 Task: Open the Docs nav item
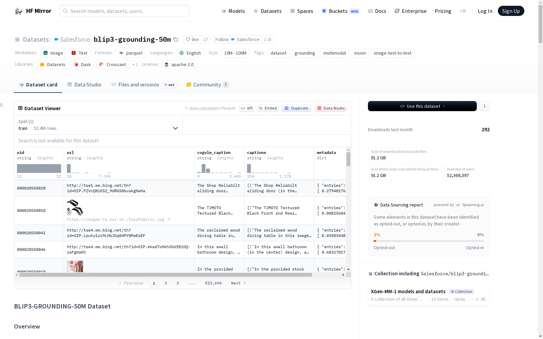coord(377,11)
